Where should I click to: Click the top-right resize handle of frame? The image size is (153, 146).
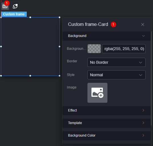tap(60, 17)
